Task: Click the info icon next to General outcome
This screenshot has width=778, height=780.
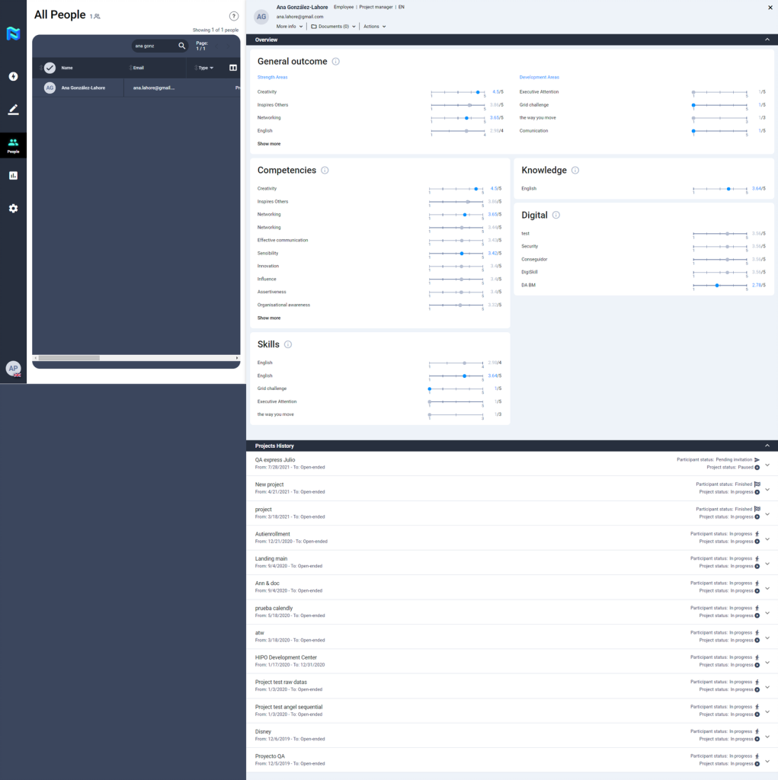Action: [x=336, y=62]
